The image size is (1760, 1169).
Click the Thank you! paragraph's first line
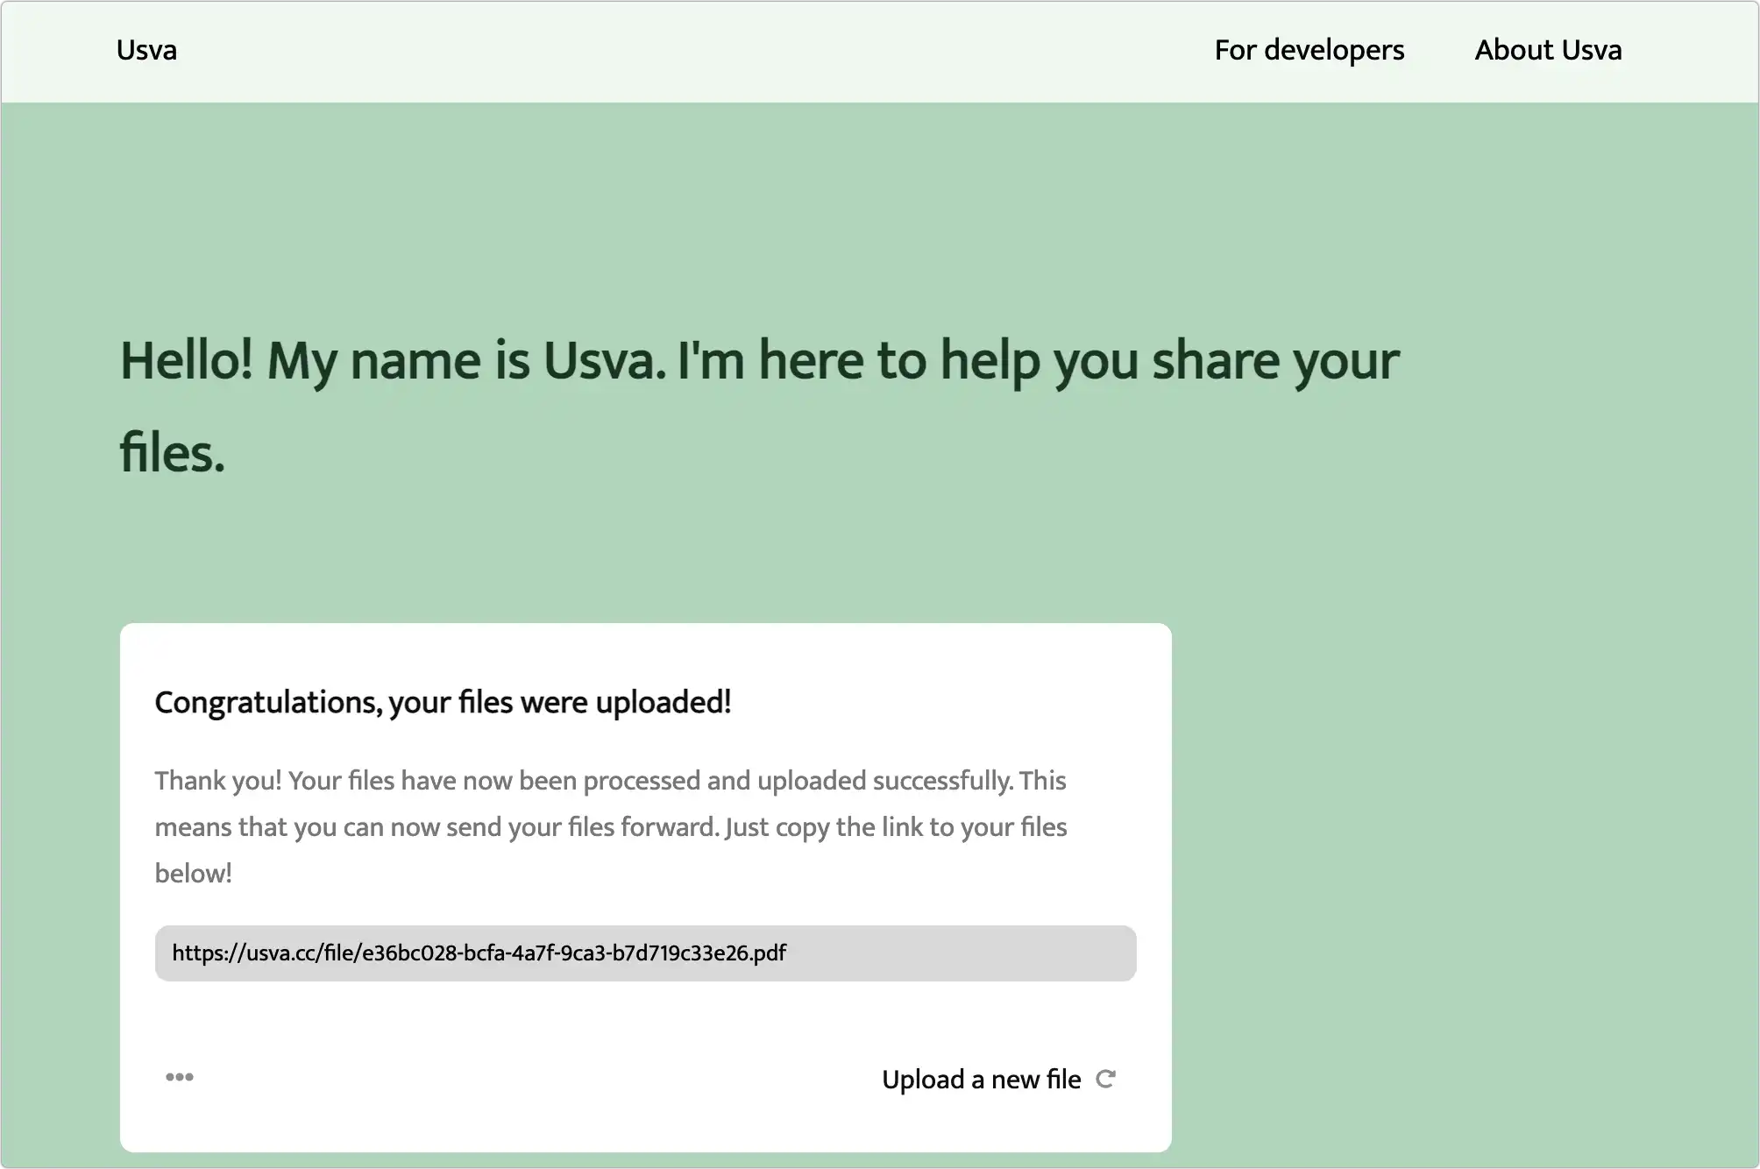pyautogui.click(x=610, y=781)
